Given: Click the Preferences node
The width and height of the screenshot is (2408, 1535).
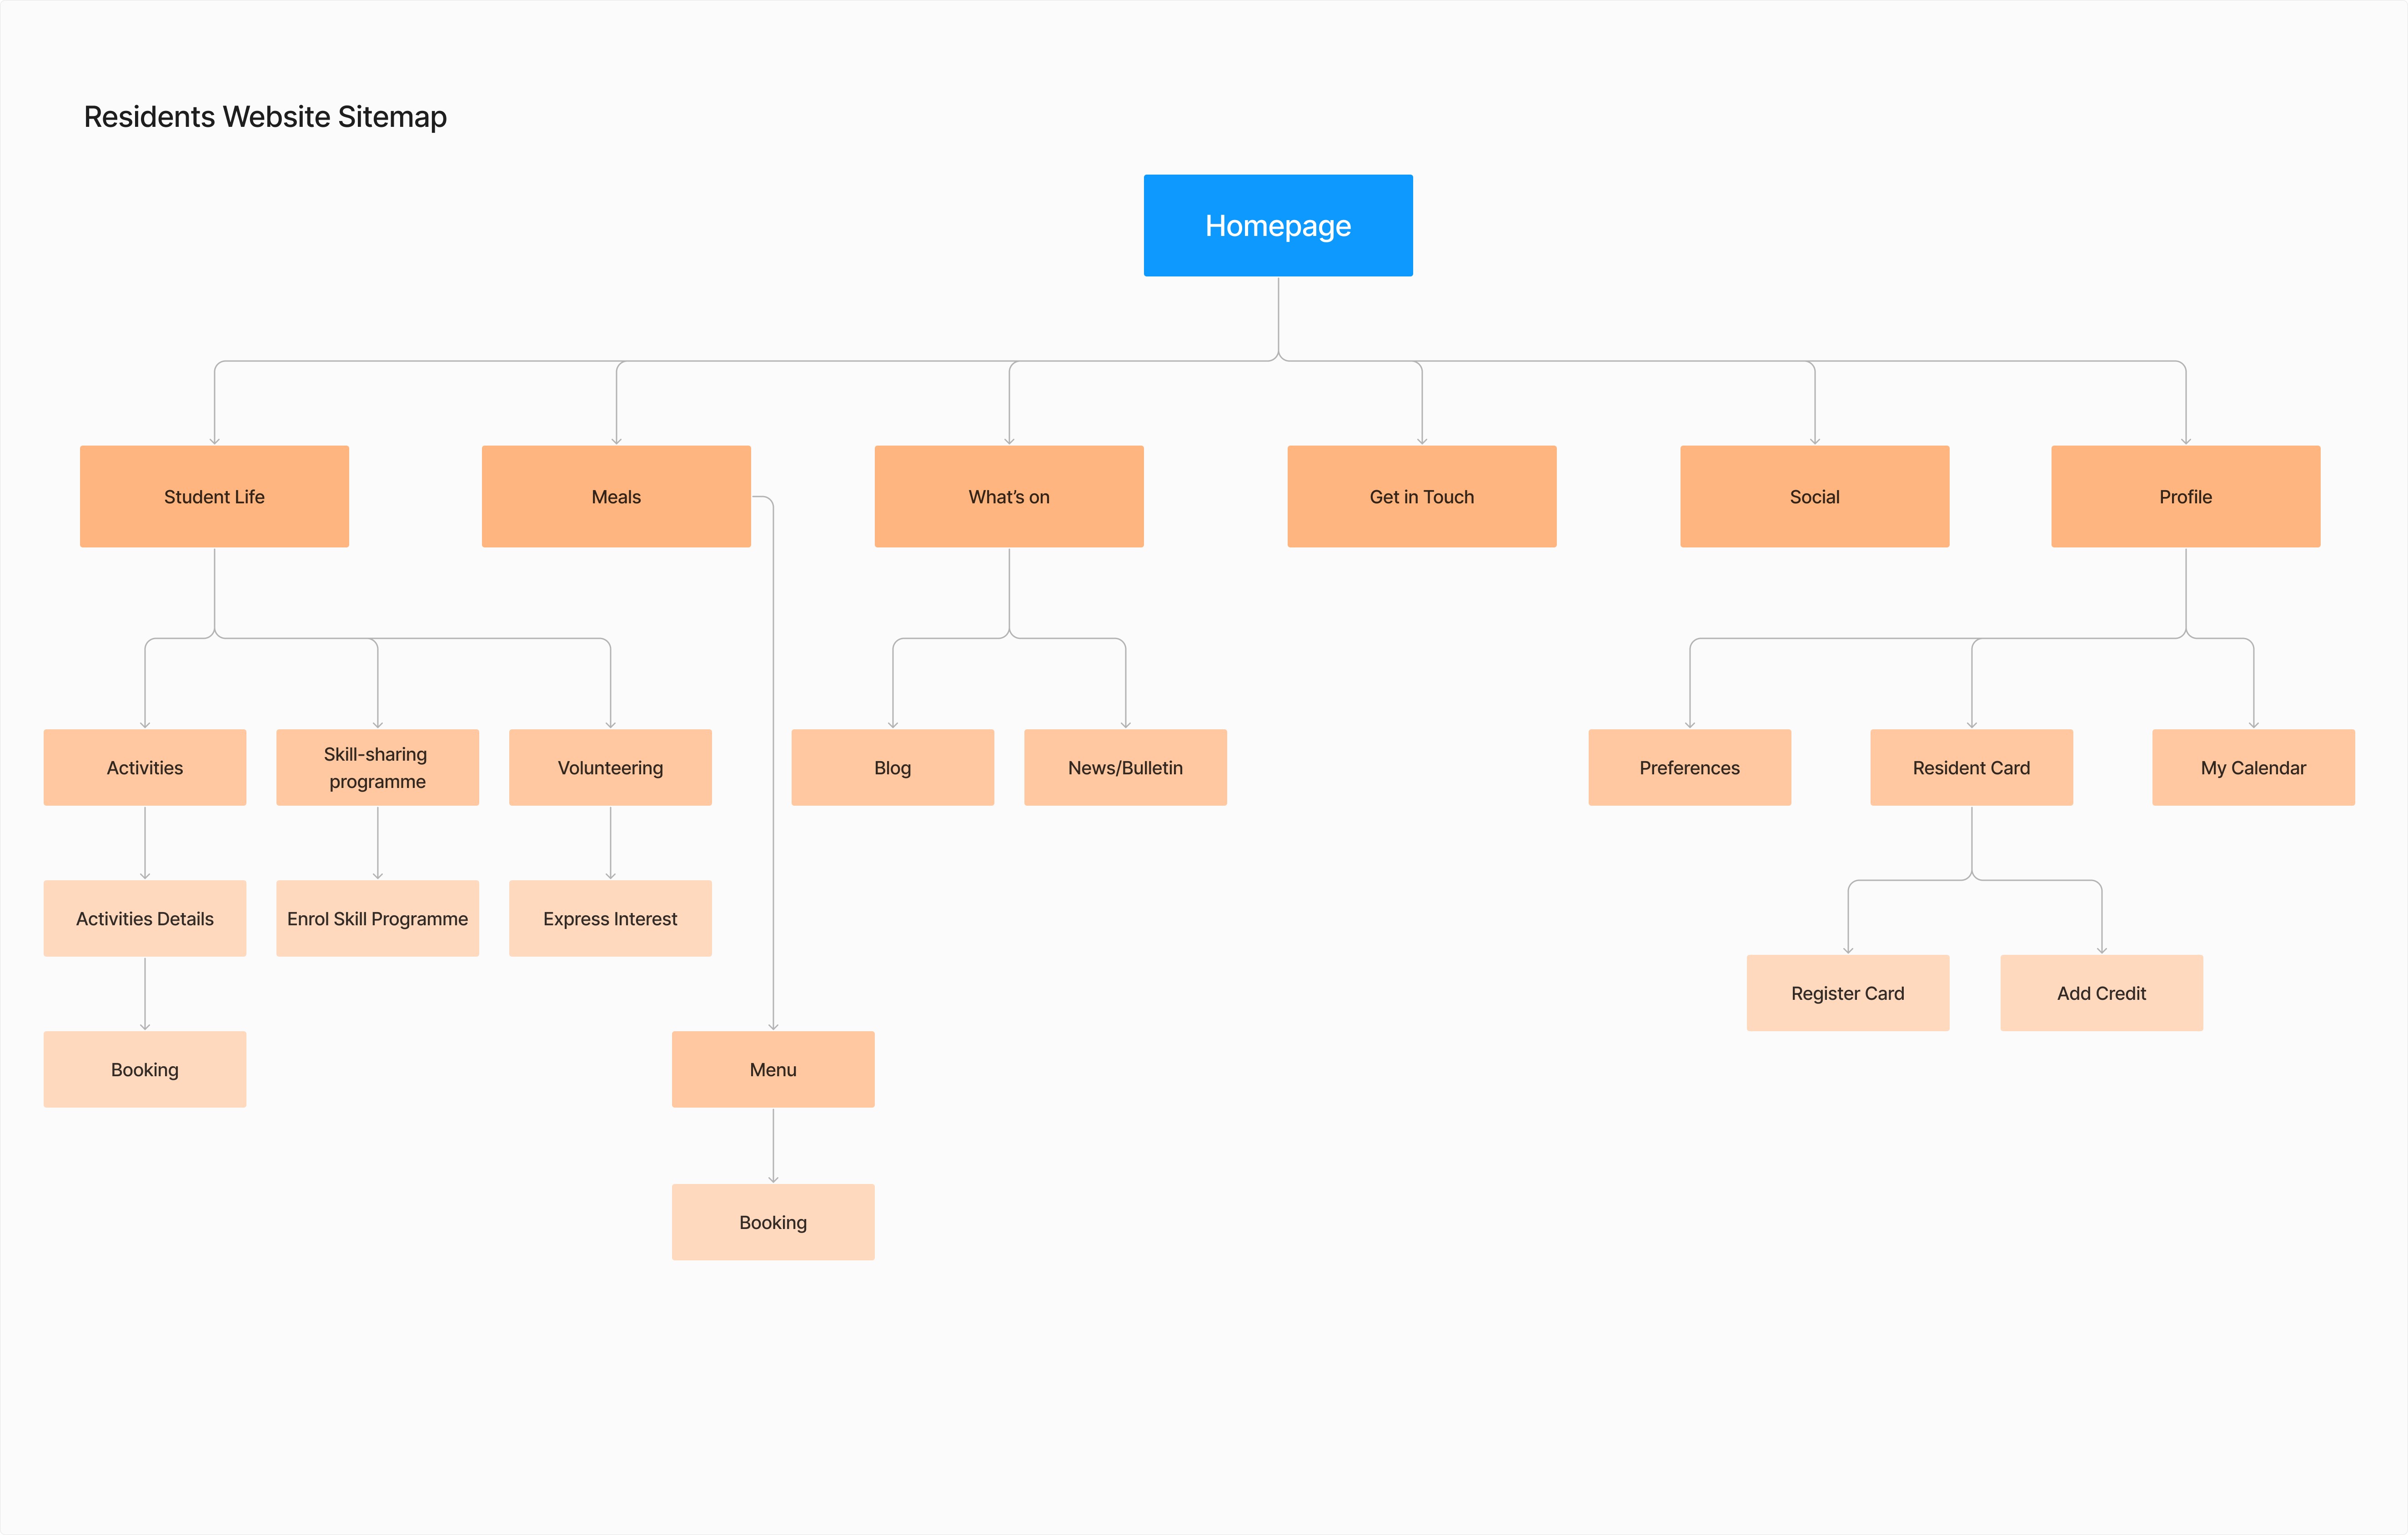Looking at the screenshot, I should (1689, 767).
